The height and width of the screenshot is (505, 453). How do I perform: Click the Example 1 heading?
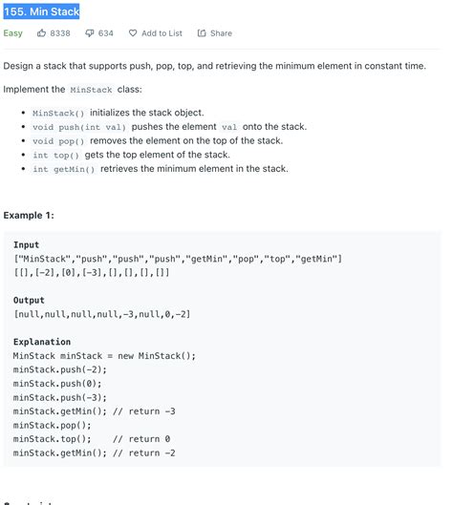[x=29, y=215]
